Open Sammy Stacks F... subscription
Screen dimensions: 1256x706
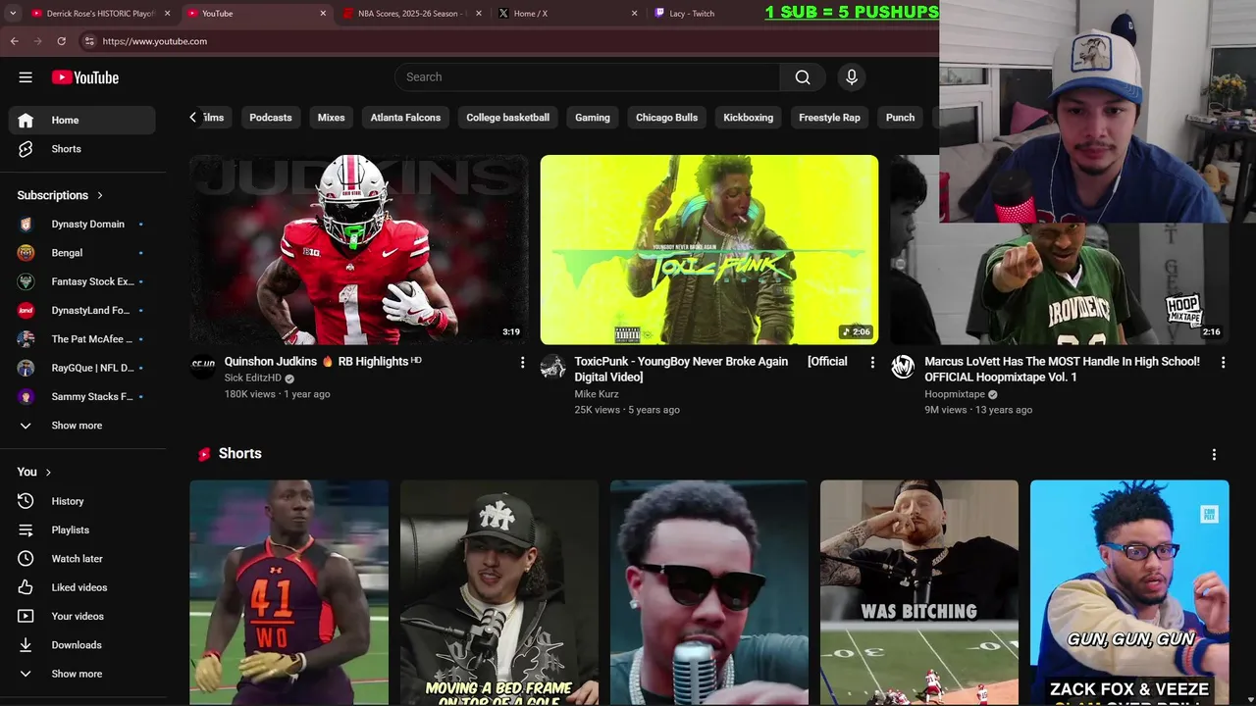(x=81, y=397)
